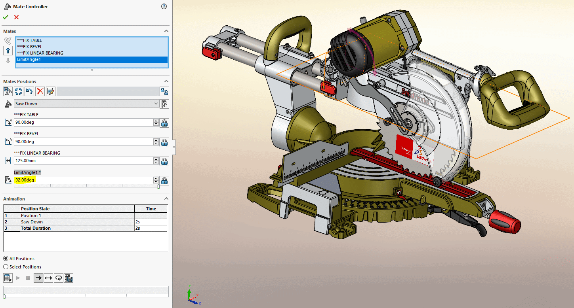This screenshot has width=574, height=308.
Task: Collapse the Mates section chevron
Action: pyautogui.click(x=166, y=31)
